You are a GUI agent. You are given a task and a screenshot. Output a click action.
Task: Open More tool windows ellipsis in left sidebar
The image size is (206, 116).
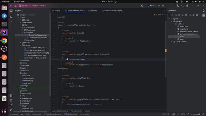coord(11,22)
